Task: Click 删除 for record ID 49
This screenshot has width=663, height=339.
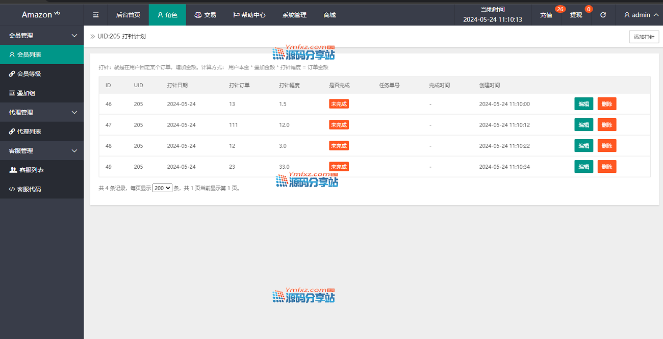Action: (x=606, y=167)
